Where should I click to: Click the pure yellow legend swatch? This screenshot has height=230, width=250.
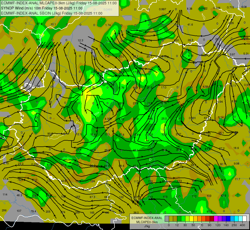192,218
